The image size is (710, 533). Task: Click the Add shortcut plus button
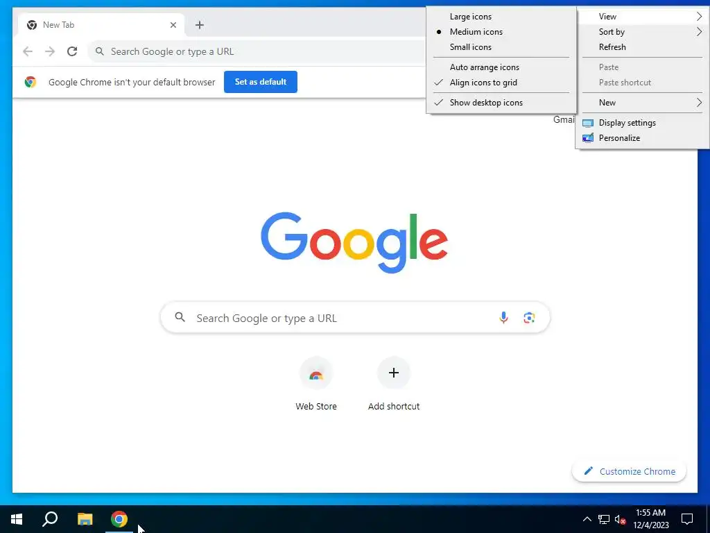pos(394,373)
